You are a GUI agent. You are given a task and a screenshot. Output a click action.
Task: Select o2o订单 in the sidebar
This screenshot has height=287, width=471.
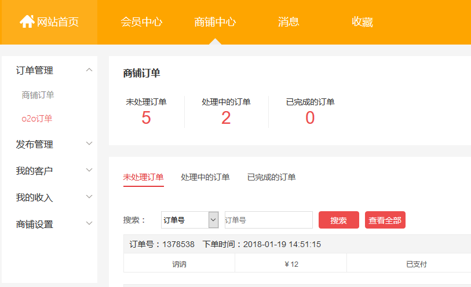click(37, 119)
